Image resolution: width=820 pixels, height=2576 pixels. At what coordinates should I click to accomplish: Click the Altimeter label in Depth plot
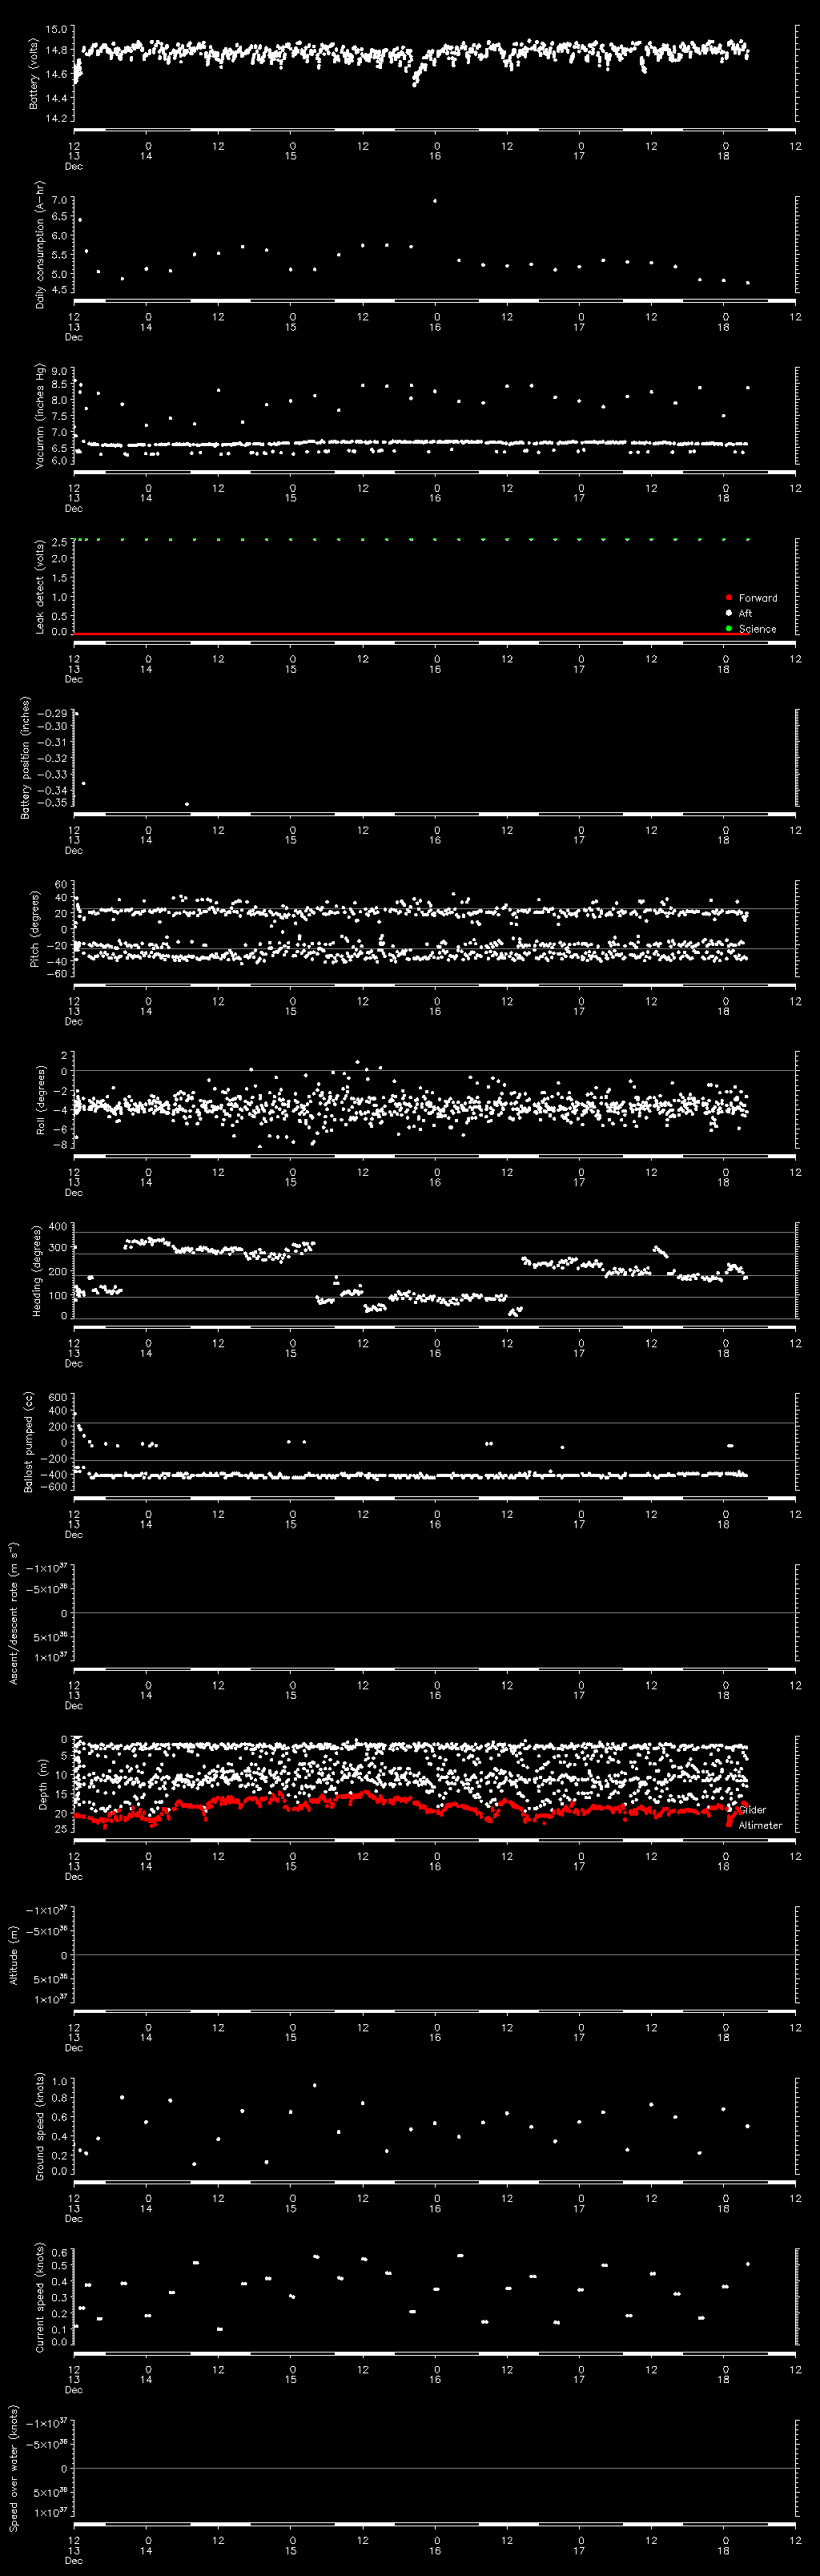[x=759, y=1825]
